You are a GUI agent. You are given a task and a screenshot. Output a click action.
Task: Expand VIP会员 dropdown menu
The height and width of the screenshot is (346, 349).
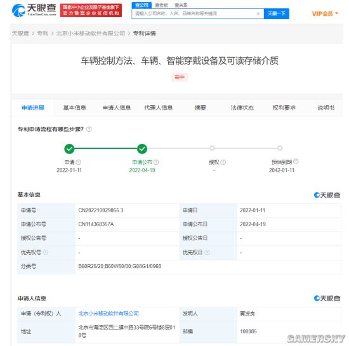click(x=325, y=13)
